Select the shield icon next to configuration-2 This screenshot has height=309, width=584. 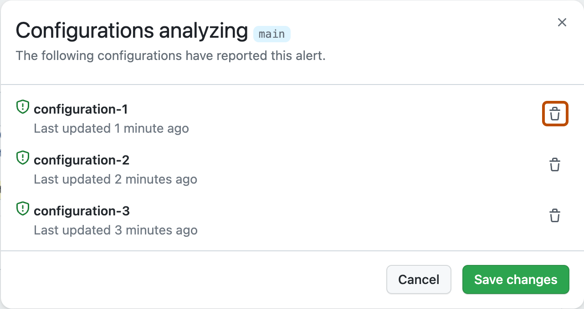23,157
